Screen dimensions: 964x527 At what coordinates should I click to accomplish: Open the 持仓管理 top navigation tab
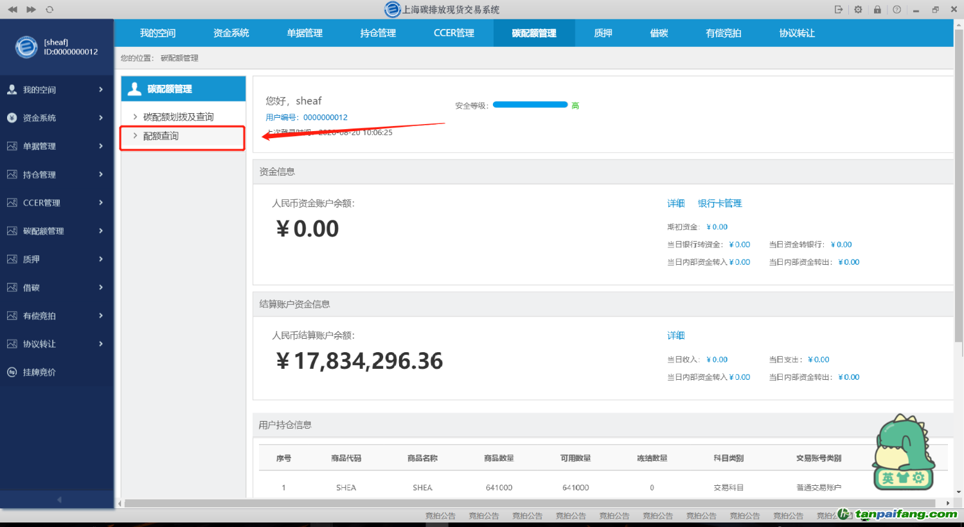pos(378,33)
